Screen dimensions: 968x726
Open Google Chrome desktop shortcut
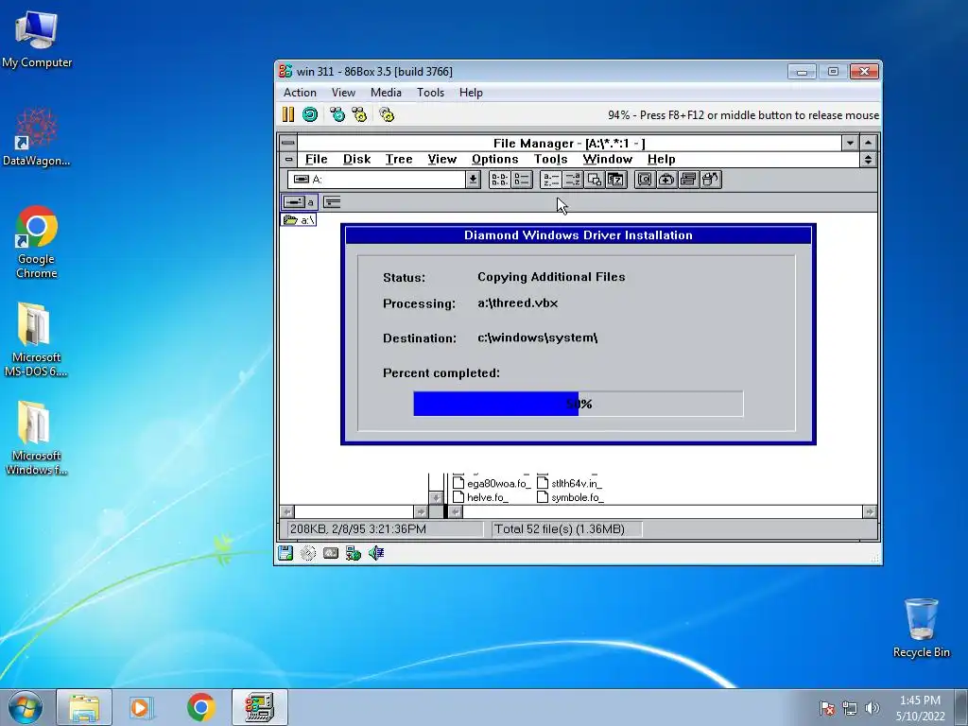click(x=37, y=242)
